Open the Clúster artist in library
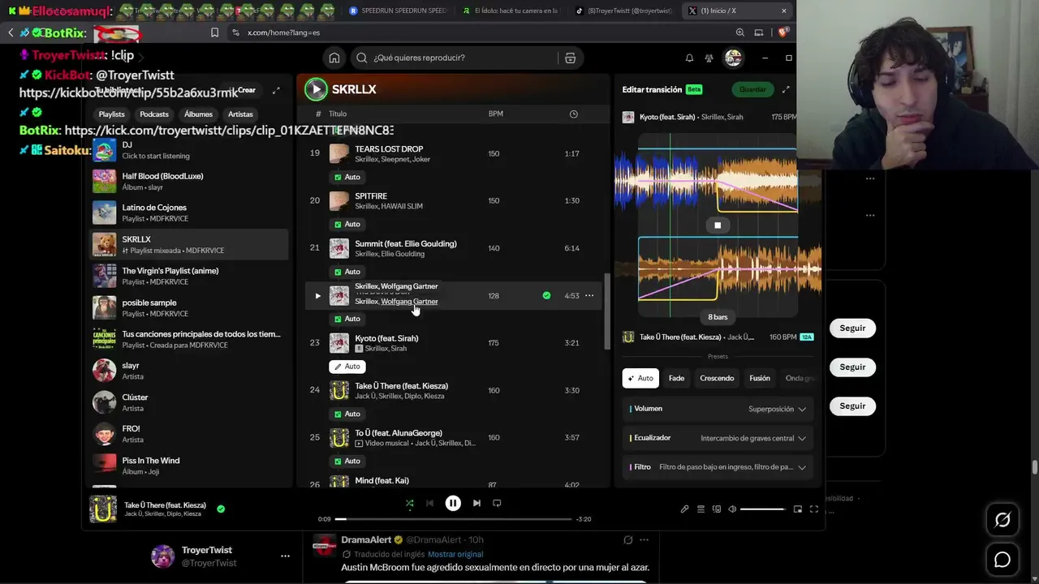 (x=189, y=402)
